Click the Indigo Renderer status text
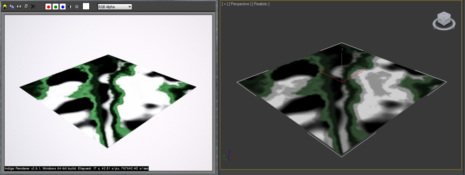 click(x=77, y=168)
